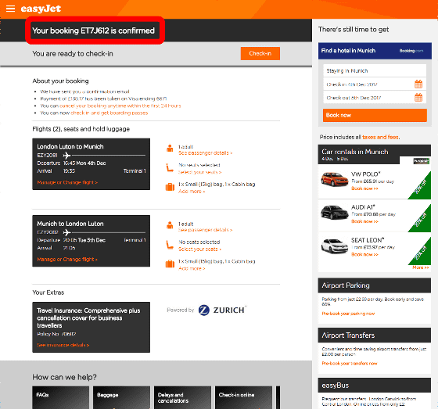Click the Staying in Munich field
This screenshot has height=409, width=438.
point(375,70)
